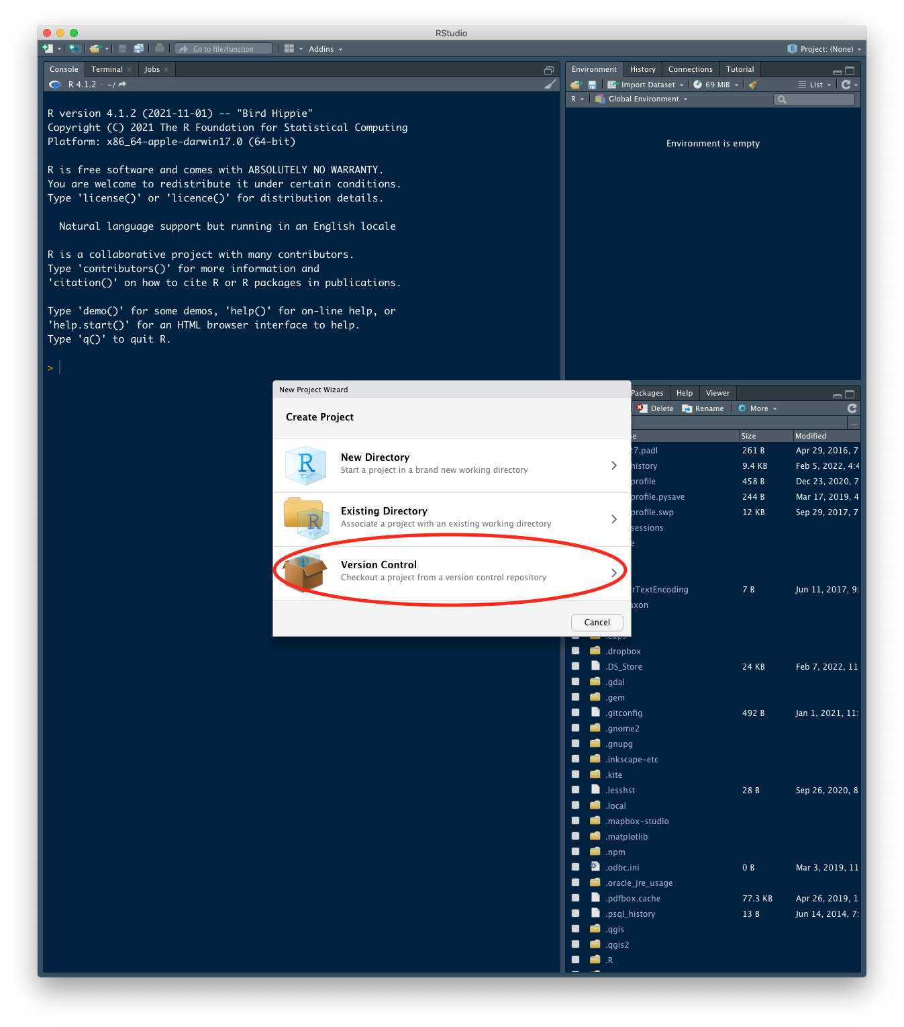Image resolution: width=904 pixels, height=1027 pixels.
Task: Open the Global Environment dropdown
Action: coord(641,99)
